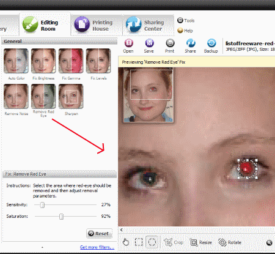This screenshot has height=254, width=275.
Task: Select the elliptical selection tool
Action: tap(152, 242)
